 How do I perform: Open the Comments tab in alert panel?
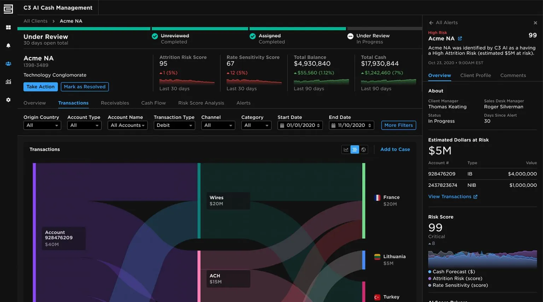[x=513, y=76]
